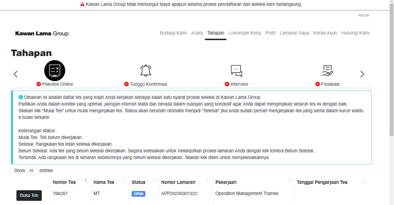
Task: Sort table by Pekerjaan column arrows
Action: (x=290, y=181)
